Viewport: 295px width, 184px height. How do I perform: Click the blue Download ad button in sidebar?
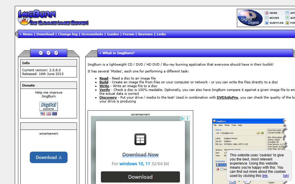click(x=49, y=157)
